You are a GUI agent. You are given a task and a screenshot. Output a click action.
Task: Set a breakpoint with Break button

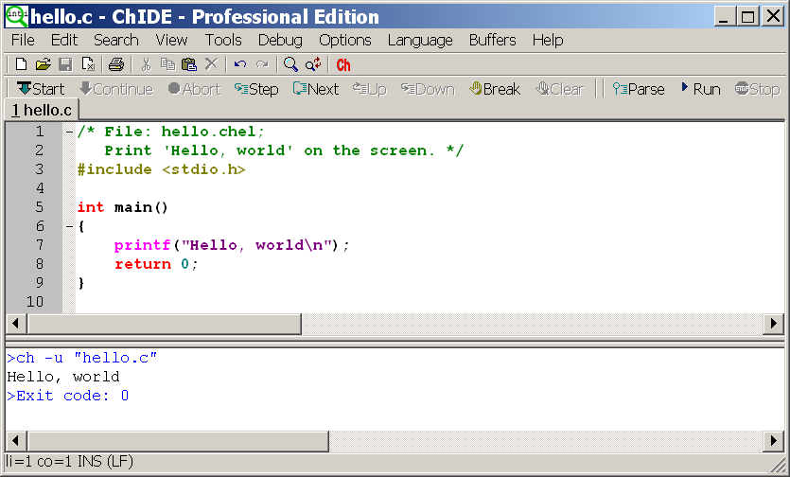click(495, 89)
